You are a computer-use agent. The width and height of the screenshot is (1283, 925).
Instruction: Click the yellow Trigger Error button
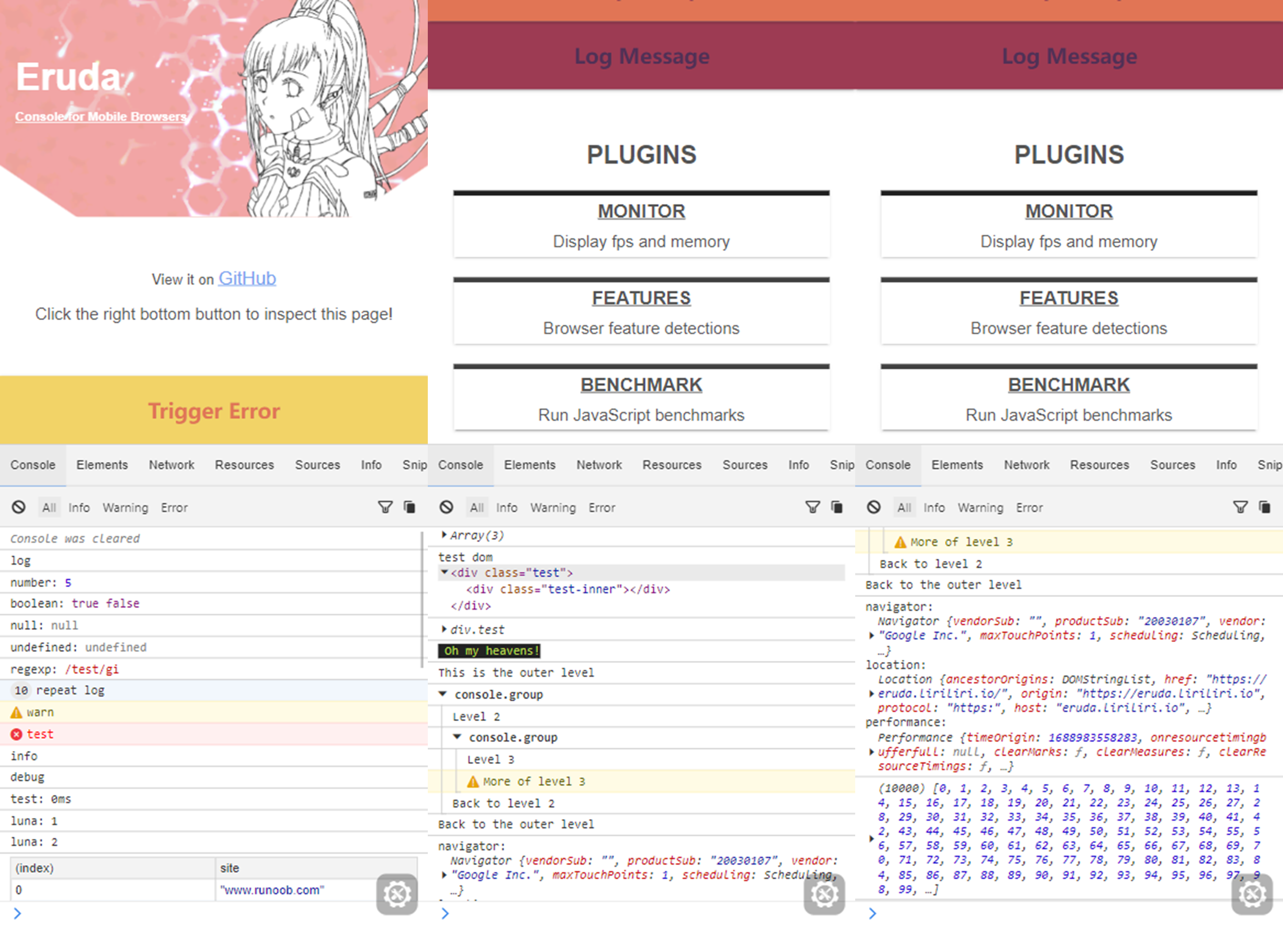click(x=214, y=410)
